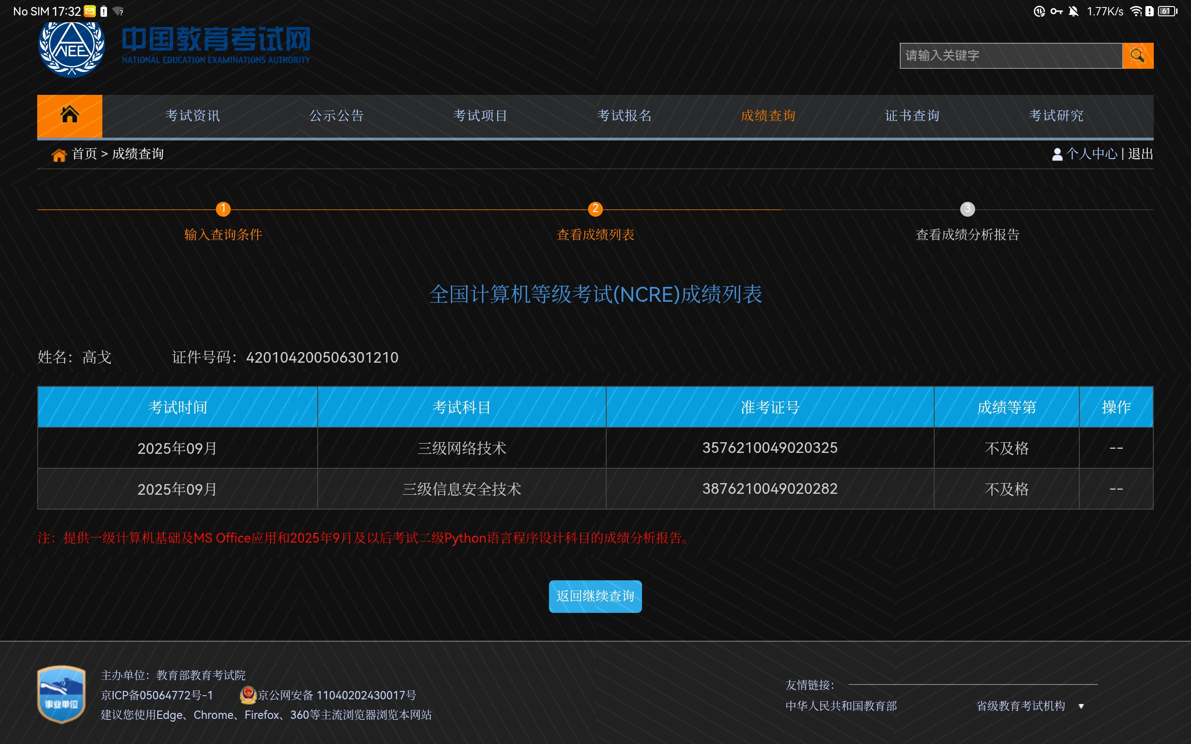Screen dimensions: 1191x744
Task: Open the 考试资讯 navigation menu item
Action: coord(193,116)
